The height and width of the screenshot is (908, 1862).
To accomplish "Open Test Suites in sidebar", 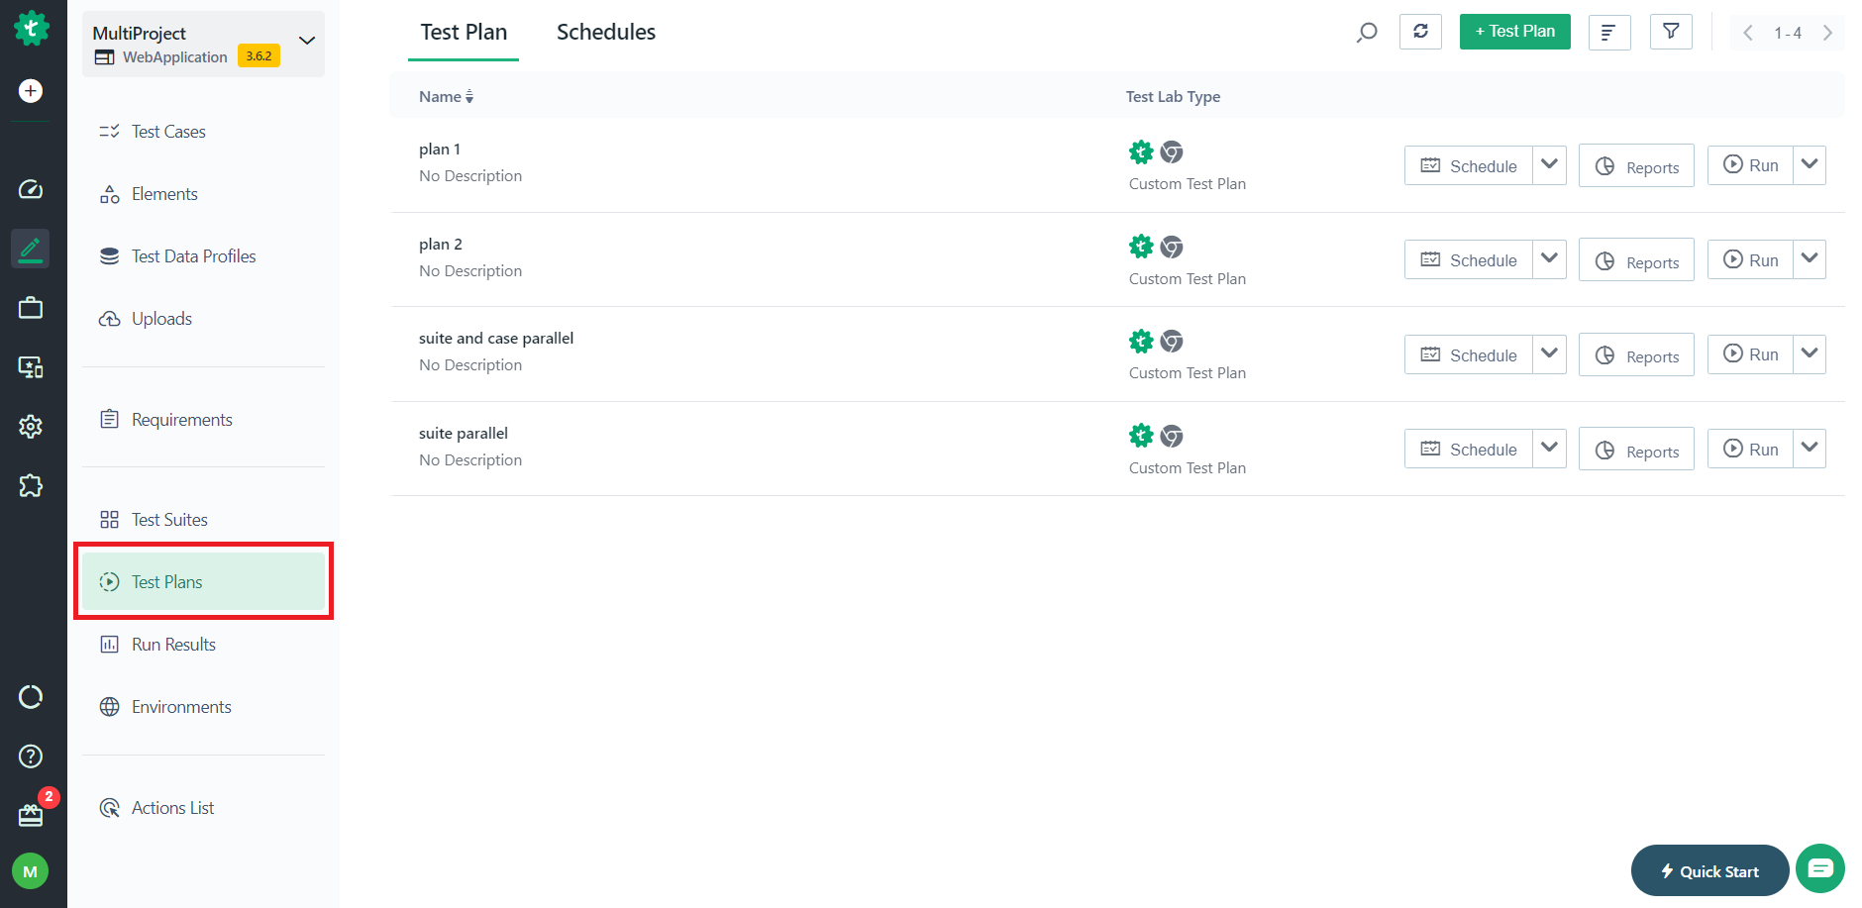I will pyautogui.click(x=203, y=520).
